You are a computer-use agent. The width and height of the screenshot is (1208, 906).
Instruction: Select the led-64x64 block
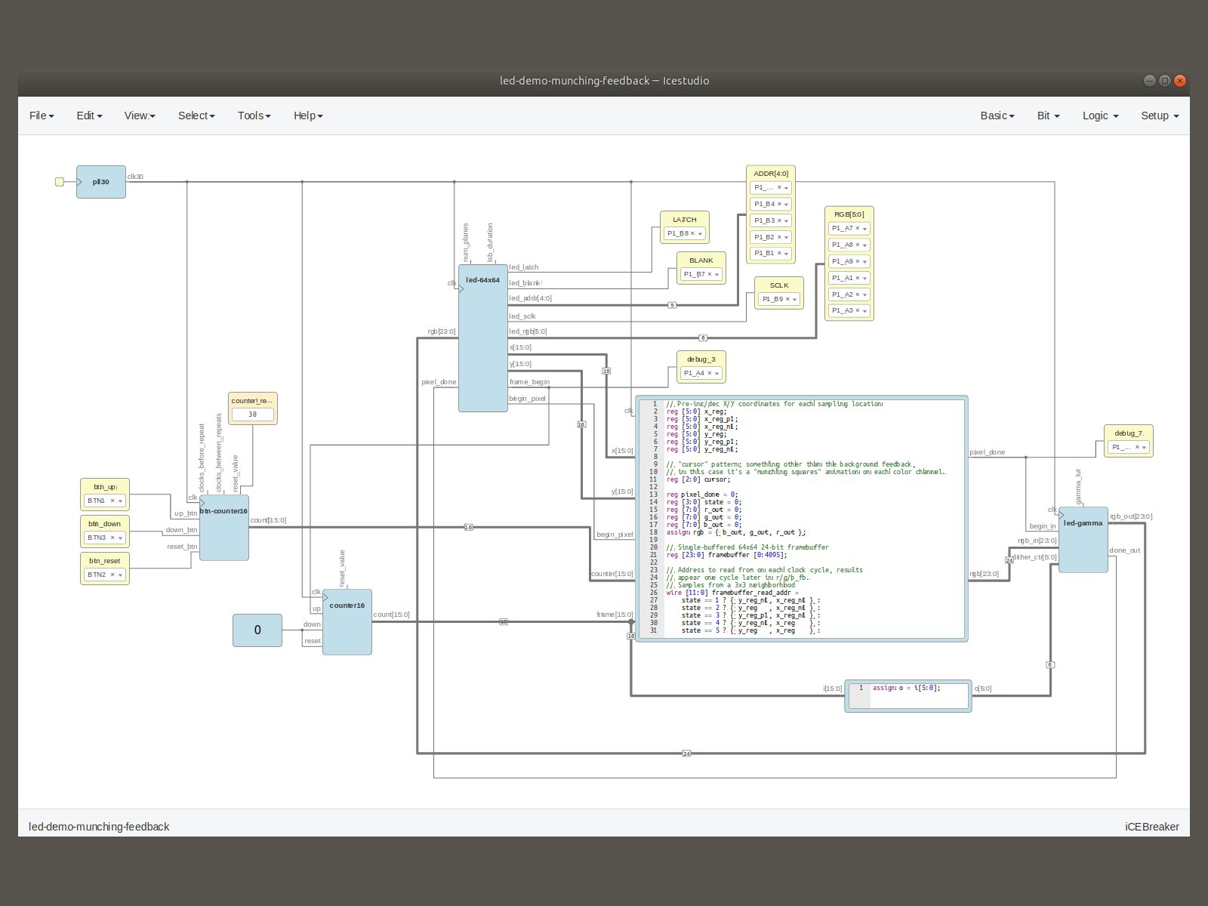pyautogui.click(x=482, y=340)
